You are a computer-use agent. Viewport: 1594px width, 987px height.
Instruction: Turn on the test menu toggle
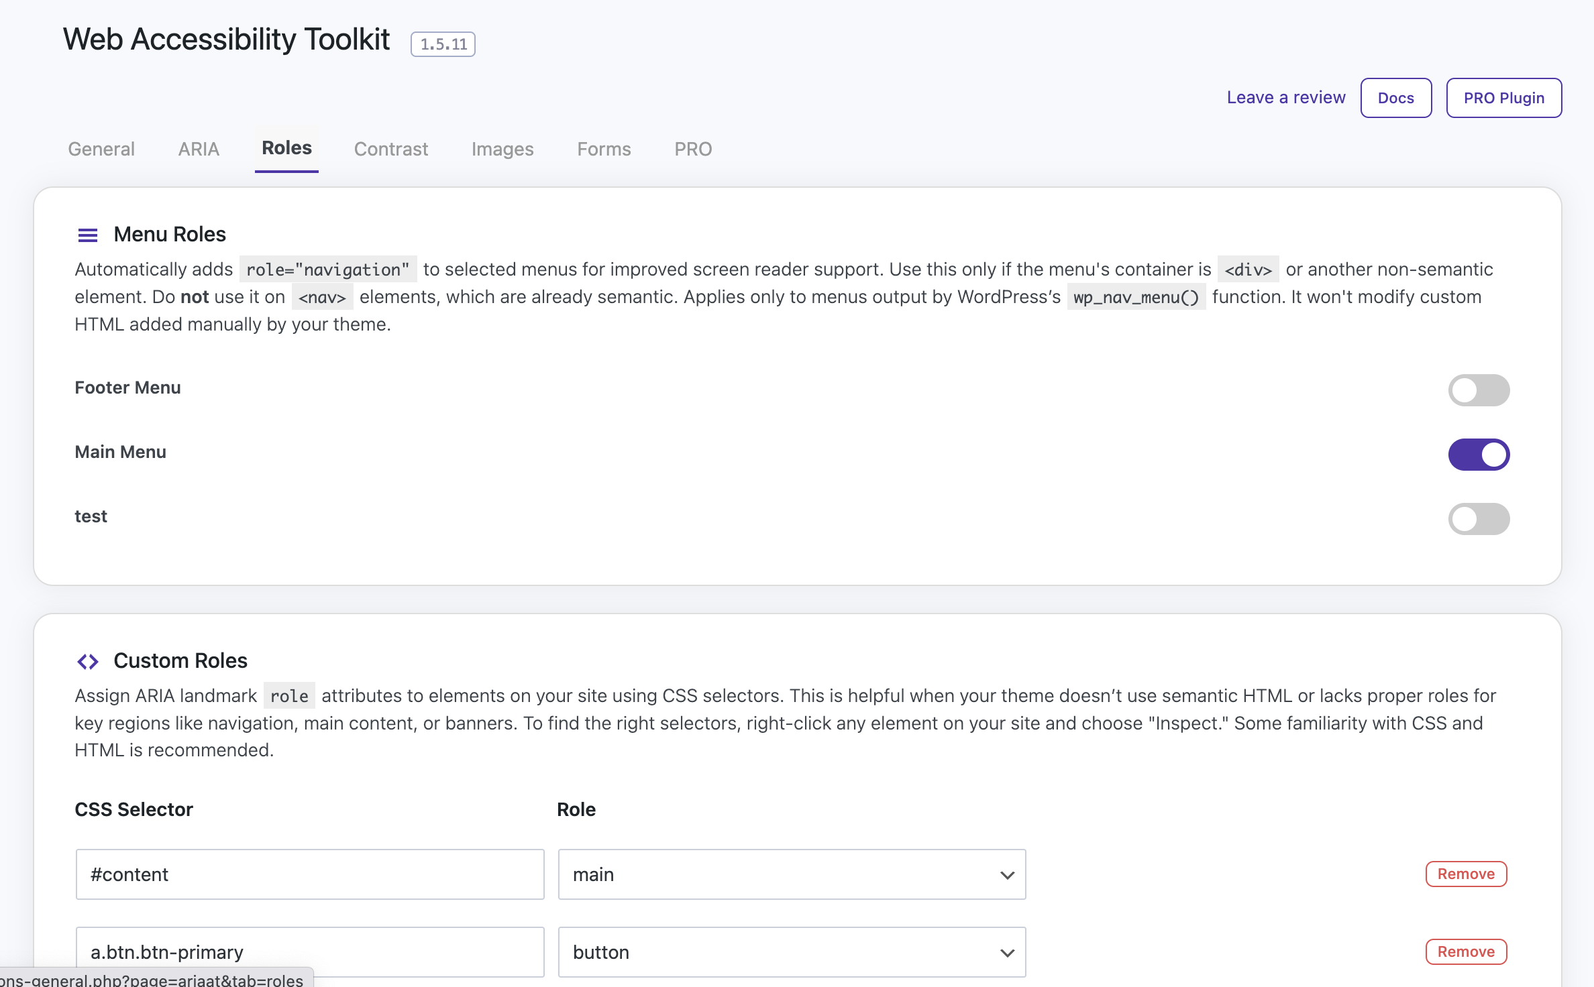[x=1478, y=519]
